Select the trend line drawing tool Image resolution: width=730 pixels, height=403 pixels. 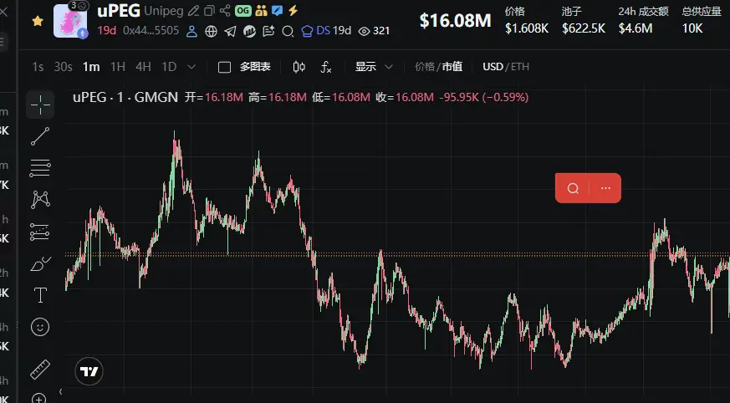pos(40,136)
